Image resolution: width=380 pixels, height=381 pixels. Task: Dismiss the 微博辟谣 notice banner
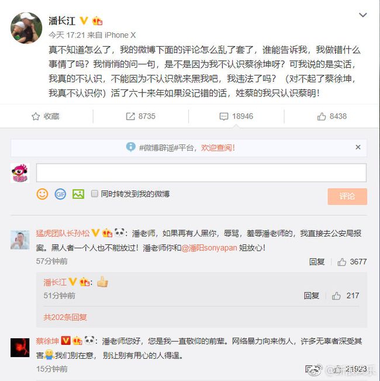click(x=358, y=147)
